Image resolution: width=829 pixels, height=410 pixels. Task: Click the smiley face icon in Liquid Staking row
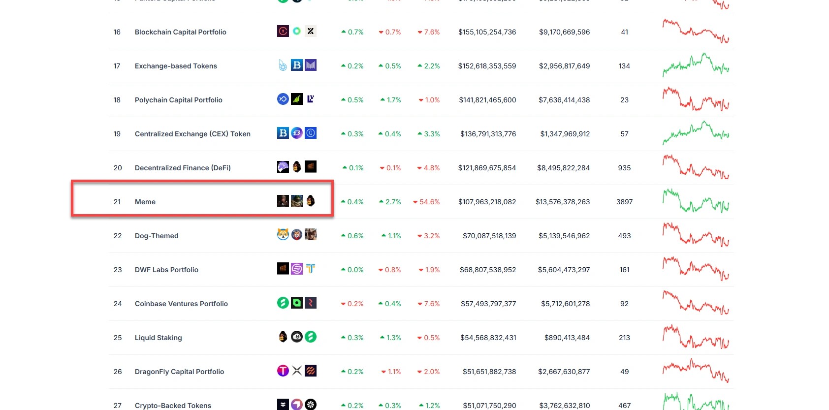tap(297, 337)
